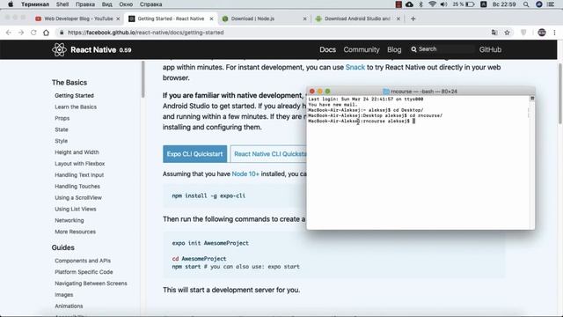Open Handling Touches in the sidebar
Viewport: 563px width, 317px height.
coord(77,186)
